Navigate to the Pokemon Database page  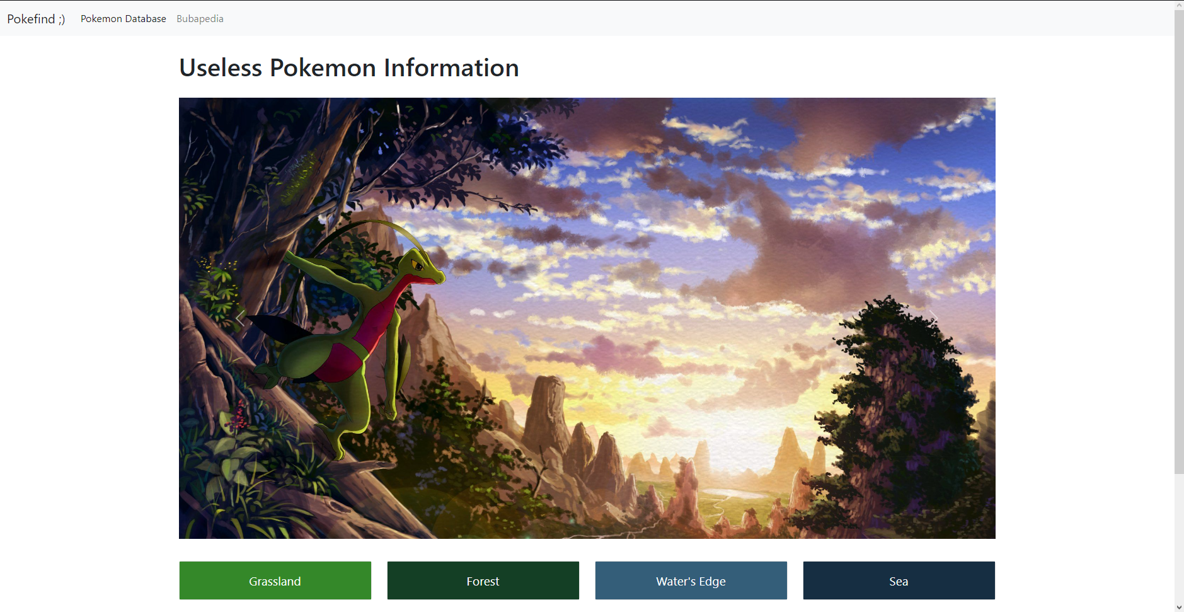[123, 18]
